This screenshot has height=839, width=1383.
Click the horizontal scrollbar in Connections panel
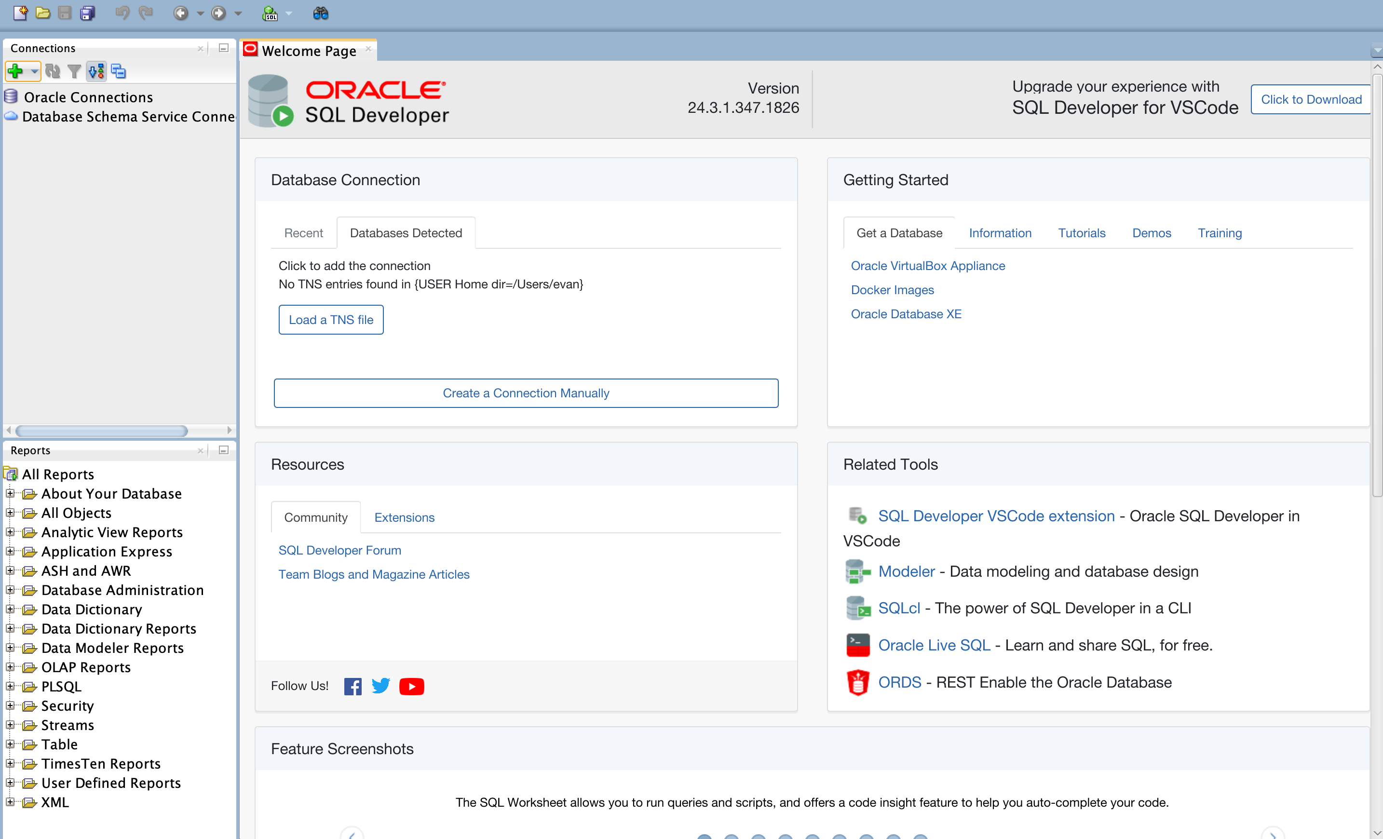102,431
